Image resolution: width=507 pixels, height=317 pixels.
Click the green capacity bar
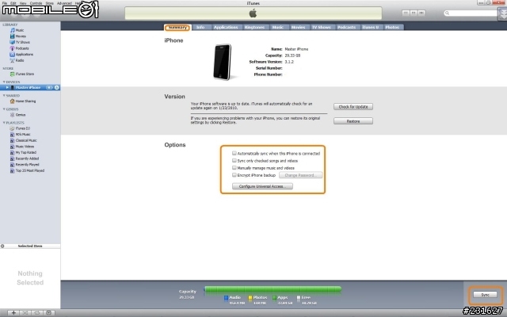[273, 289]
